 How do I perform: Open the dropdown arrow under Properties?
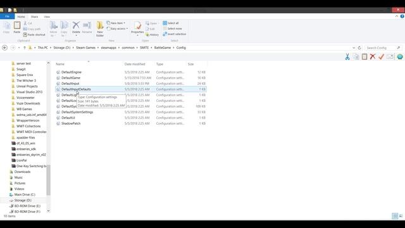click(x=137, y=35)
